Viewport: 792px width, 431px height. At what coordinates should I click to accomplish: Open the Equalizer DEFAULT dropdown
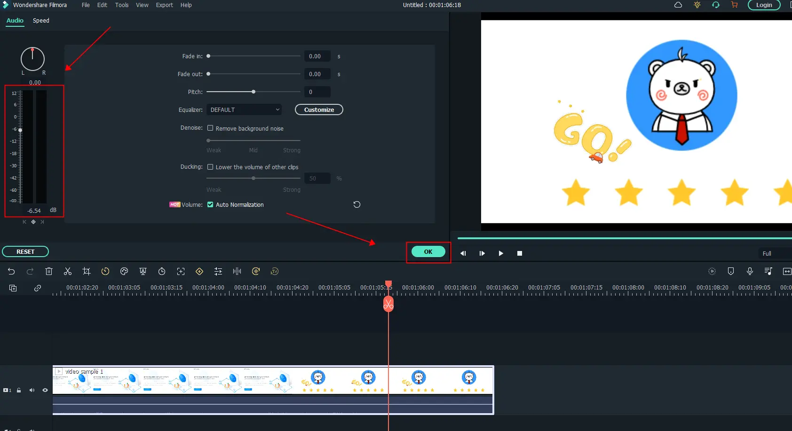244,110
